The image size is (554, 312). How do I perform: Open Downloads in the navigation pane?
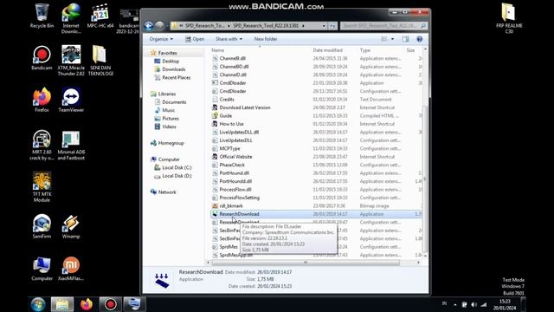(173, 69)
